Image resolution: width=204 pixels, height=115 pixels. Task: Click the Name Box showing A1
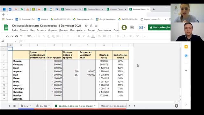pyautogui.click(x=8, y=41)
